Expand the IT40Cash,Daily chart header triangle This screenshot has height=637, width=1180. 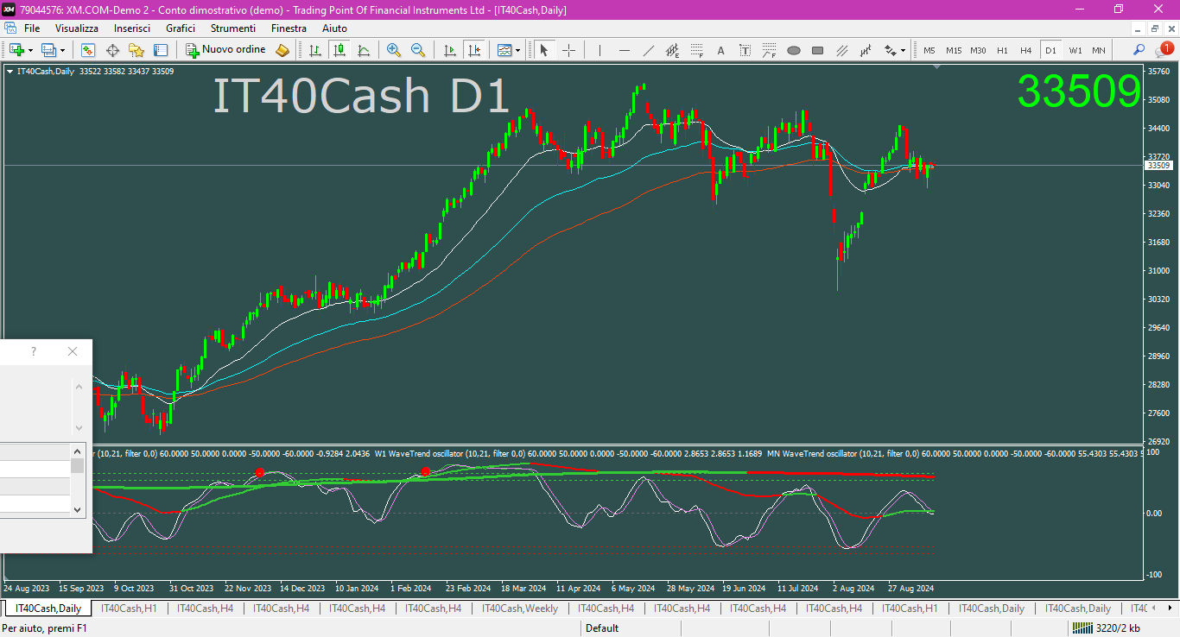point(10,72)
